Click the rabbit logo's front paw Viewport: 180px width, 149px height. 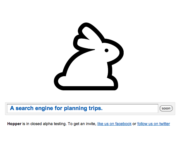(113, 83)
